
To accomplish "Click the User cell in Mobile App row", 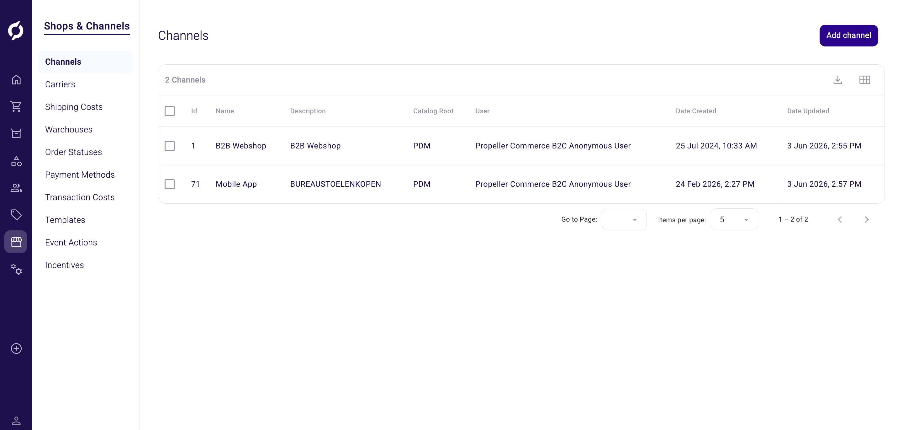I will (x=553, y=184).
